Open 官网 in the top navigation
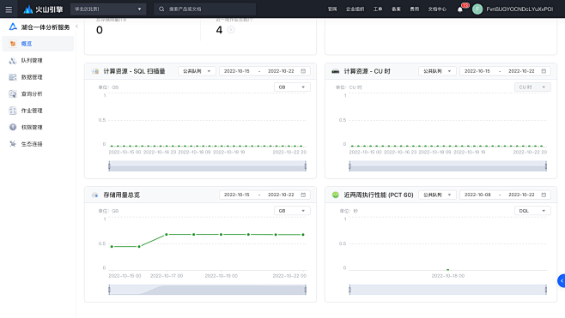 point(332,9)
